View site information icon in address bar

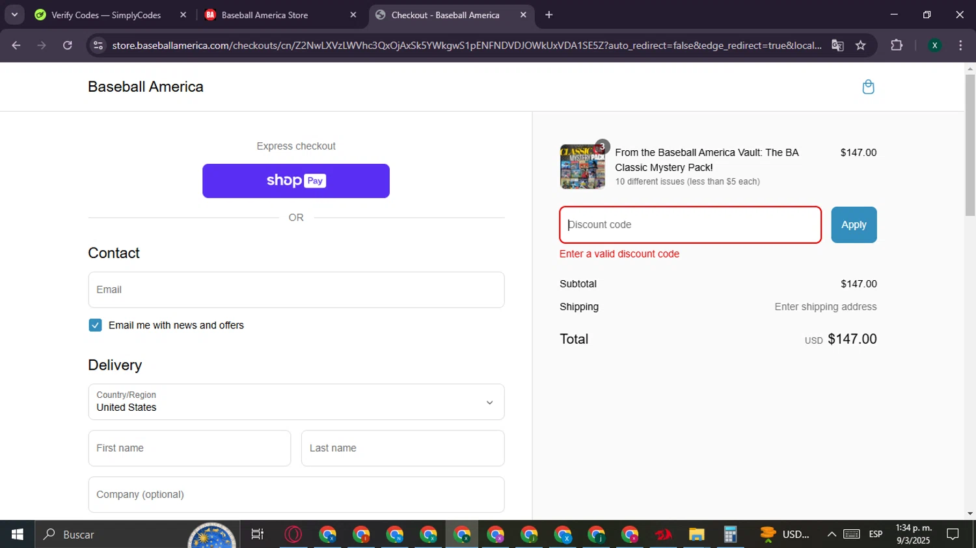(x=98, y=46)
